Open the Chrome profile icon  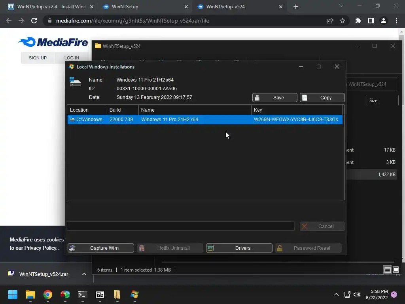point(384,21)
